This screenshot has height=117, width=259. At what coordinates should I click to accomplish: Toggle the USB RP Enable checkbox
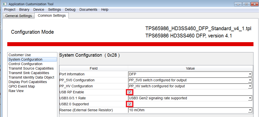coord(130,92)
